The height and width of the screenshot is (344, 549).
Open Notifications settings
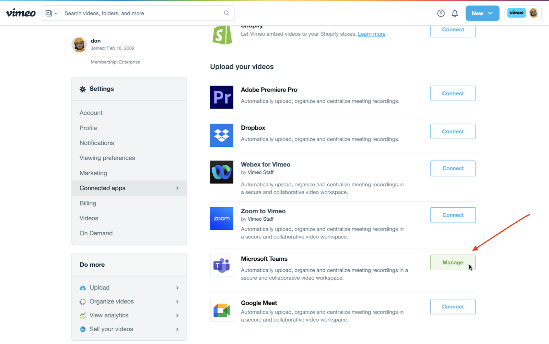pyautogui.click(x=97, y=143)
